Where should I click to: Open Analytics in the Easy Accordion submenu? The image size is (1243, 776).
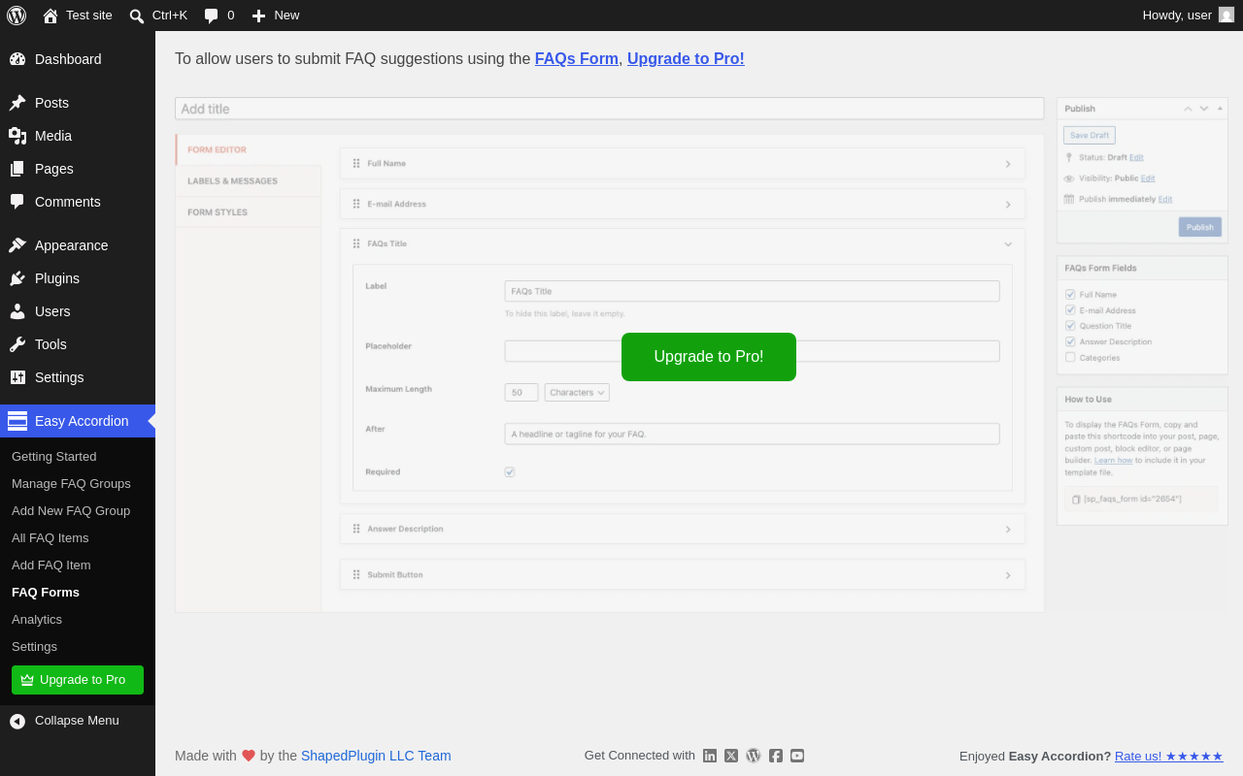click(x=37, y=620)
